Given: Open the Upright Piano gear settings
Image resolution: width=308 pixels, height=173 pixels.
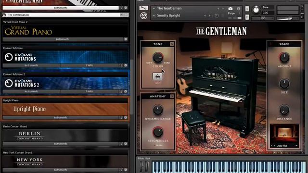Looking at the screenshot, I should pyautogui.click(x=126, y=117).
